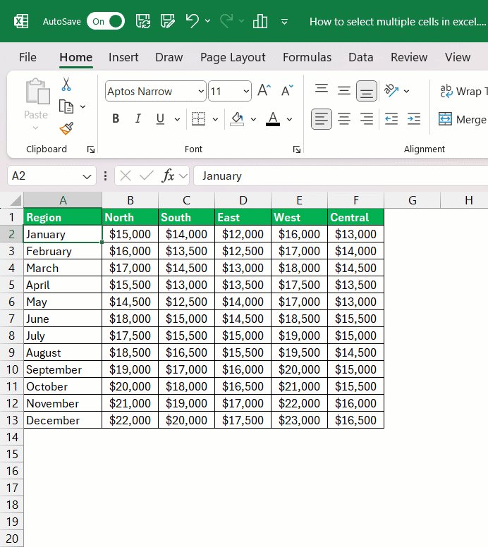Expand the Font Color palette arrow

pyautogui.click(x=289, y=120)
